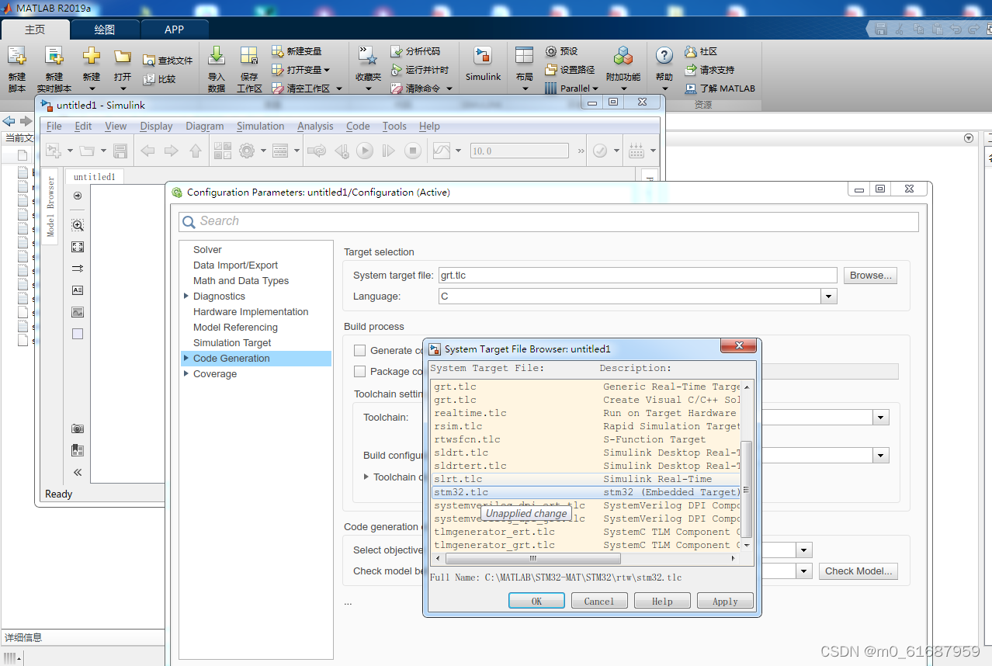Click the Add-Ons cubes icon
Viewport: 992px width, 666px height.
pyautogui.click(x=623, y=56)
